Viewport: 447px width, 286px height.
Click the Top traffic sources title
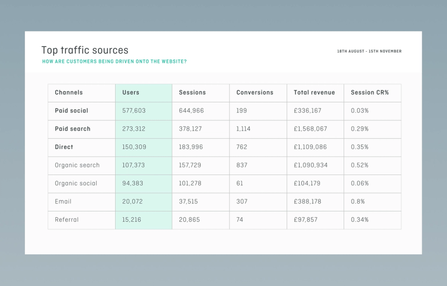(85, 50)
